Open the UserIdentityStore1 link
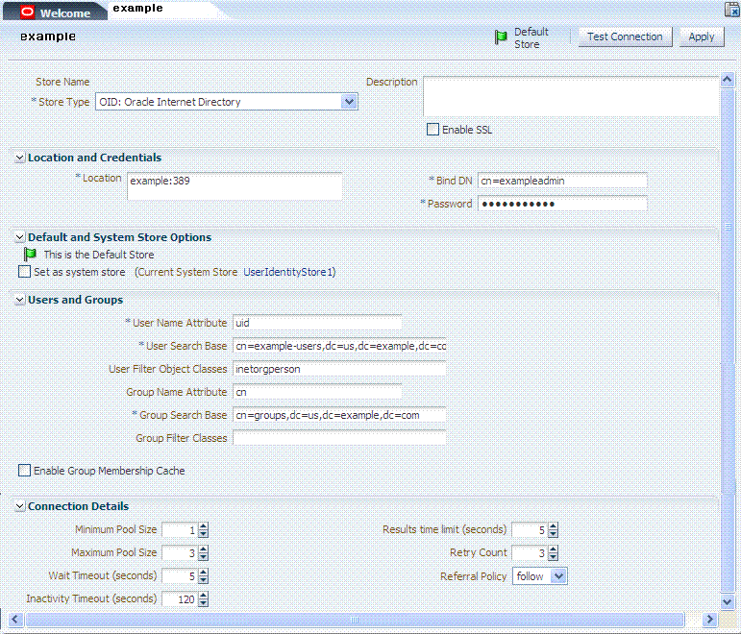Image resolution: width=741 pixels, height=634 pixels. coord(287,272)
